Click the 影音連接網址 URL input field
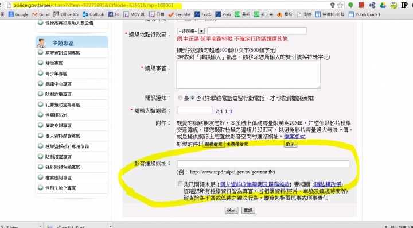The height and width of the screenshot is (228, 413). pos(263,164)
